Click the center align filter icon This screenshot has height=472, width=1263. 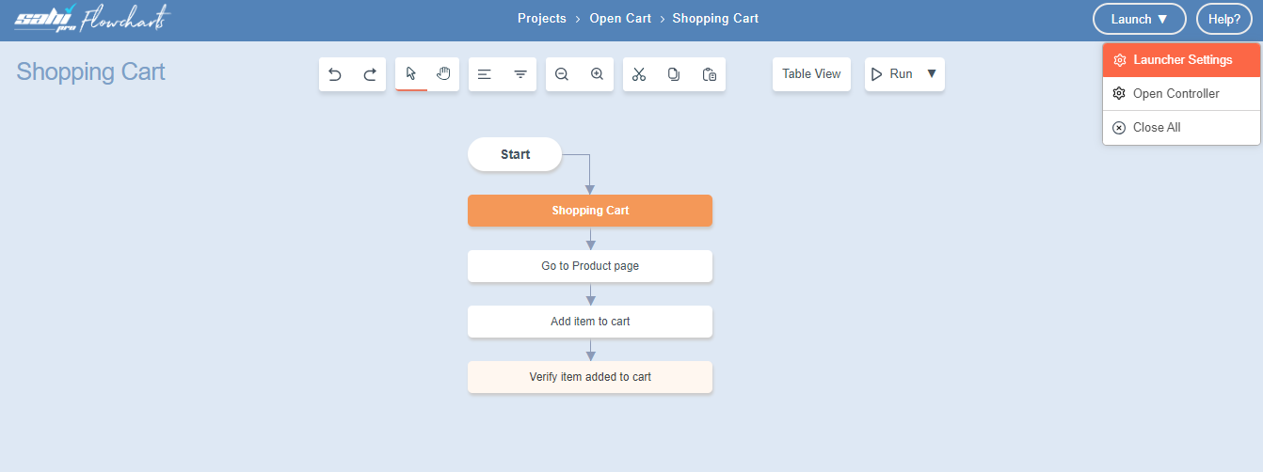[520, 74]
